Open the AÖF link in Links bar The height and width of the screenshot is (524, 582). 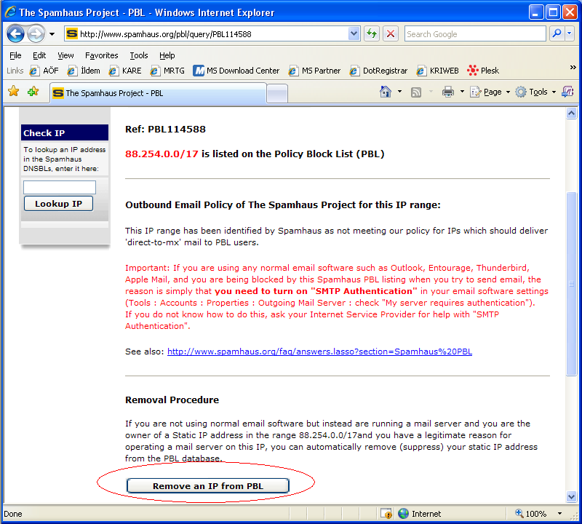pos(44,71)
